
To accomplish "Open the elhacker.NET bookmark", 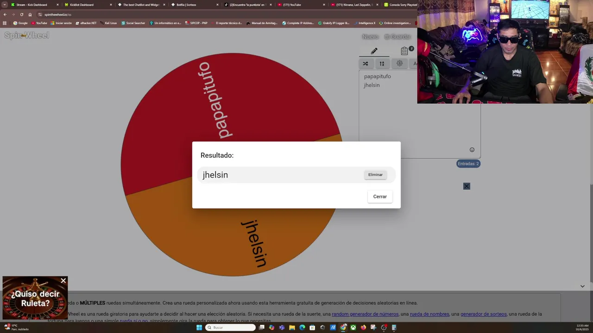I will click(86, 23).
